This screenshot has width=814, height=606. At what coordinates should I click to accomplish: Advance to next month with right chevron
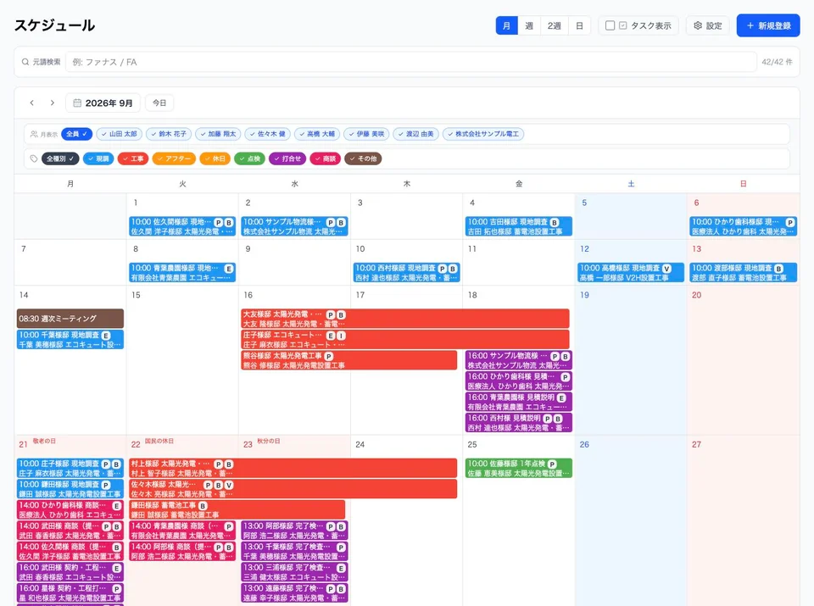point(52,103)
